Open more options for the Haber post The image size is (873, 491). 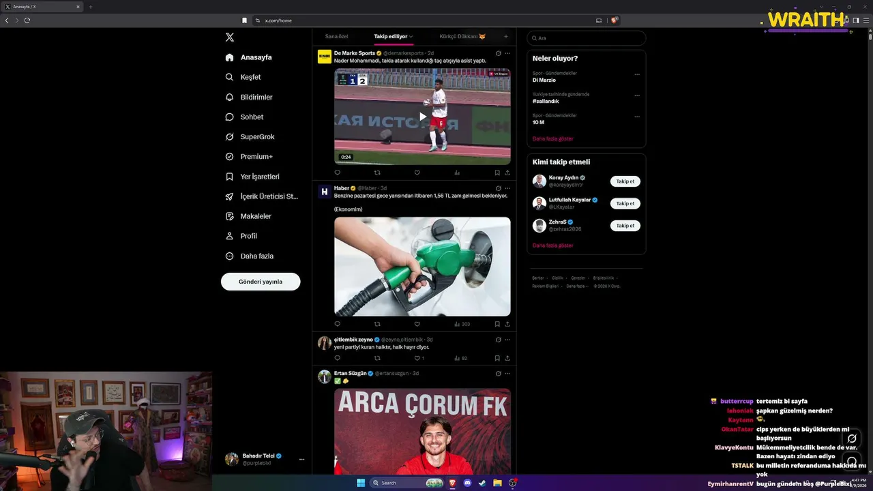click(507, 188)
